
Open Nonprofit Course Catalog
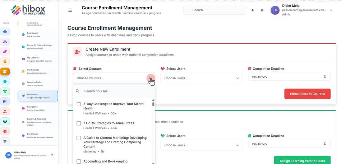point(38,47)
